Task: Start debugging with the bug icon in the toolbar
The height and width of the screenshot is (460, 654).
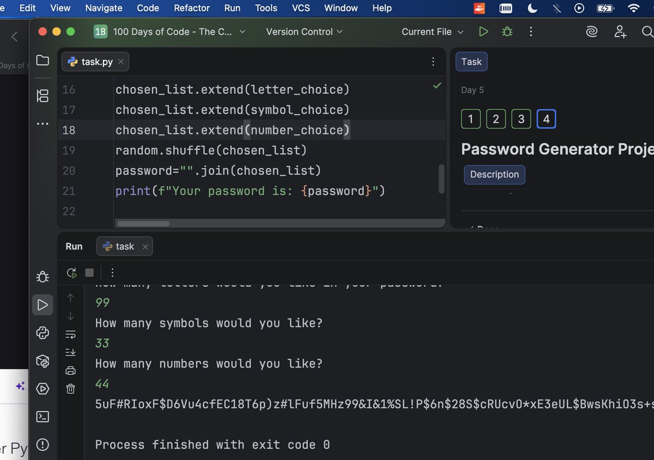Action: coord(507,32)
